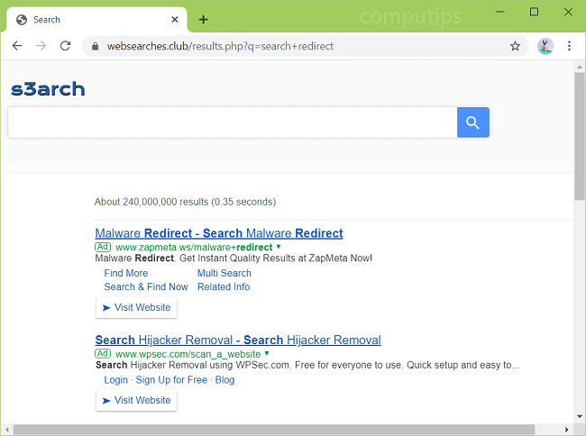Click the 'About 240,000,000 results' text
This screenshot has width=586, height=436.
185,202
